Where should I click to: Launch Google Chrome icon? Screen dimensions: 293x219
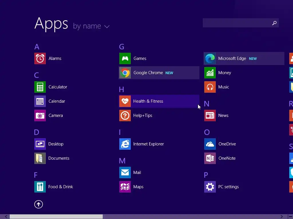125,73
